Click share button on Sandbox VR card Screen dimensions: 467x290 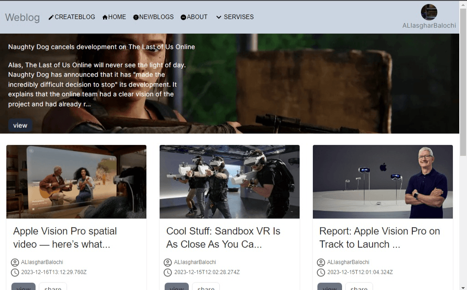pyautogui.click(x=206, y=287)
